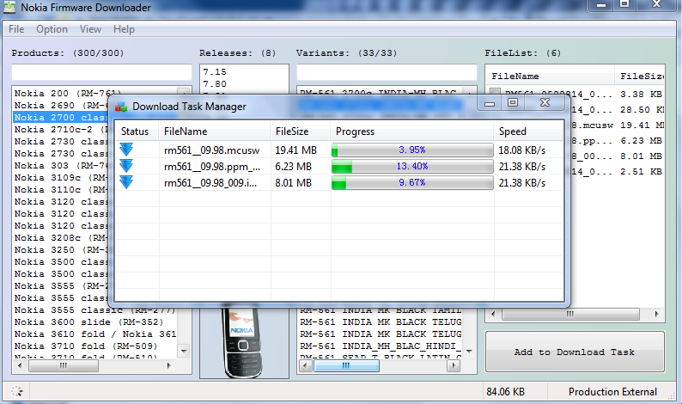Click Variants list scroll down arrow

[469, 351]
